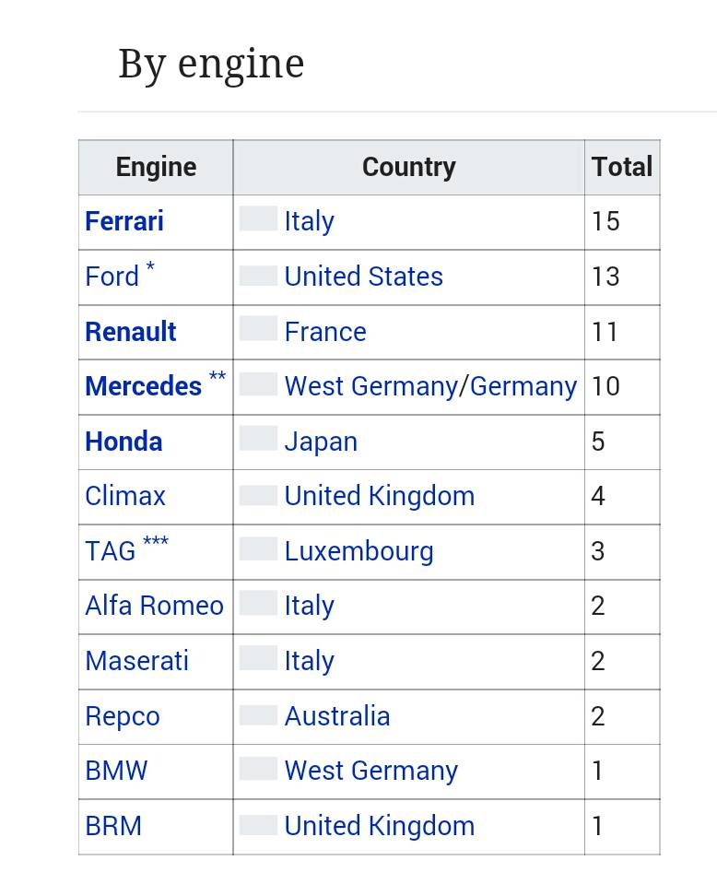Open the Renault engine page

click(131, 332)
